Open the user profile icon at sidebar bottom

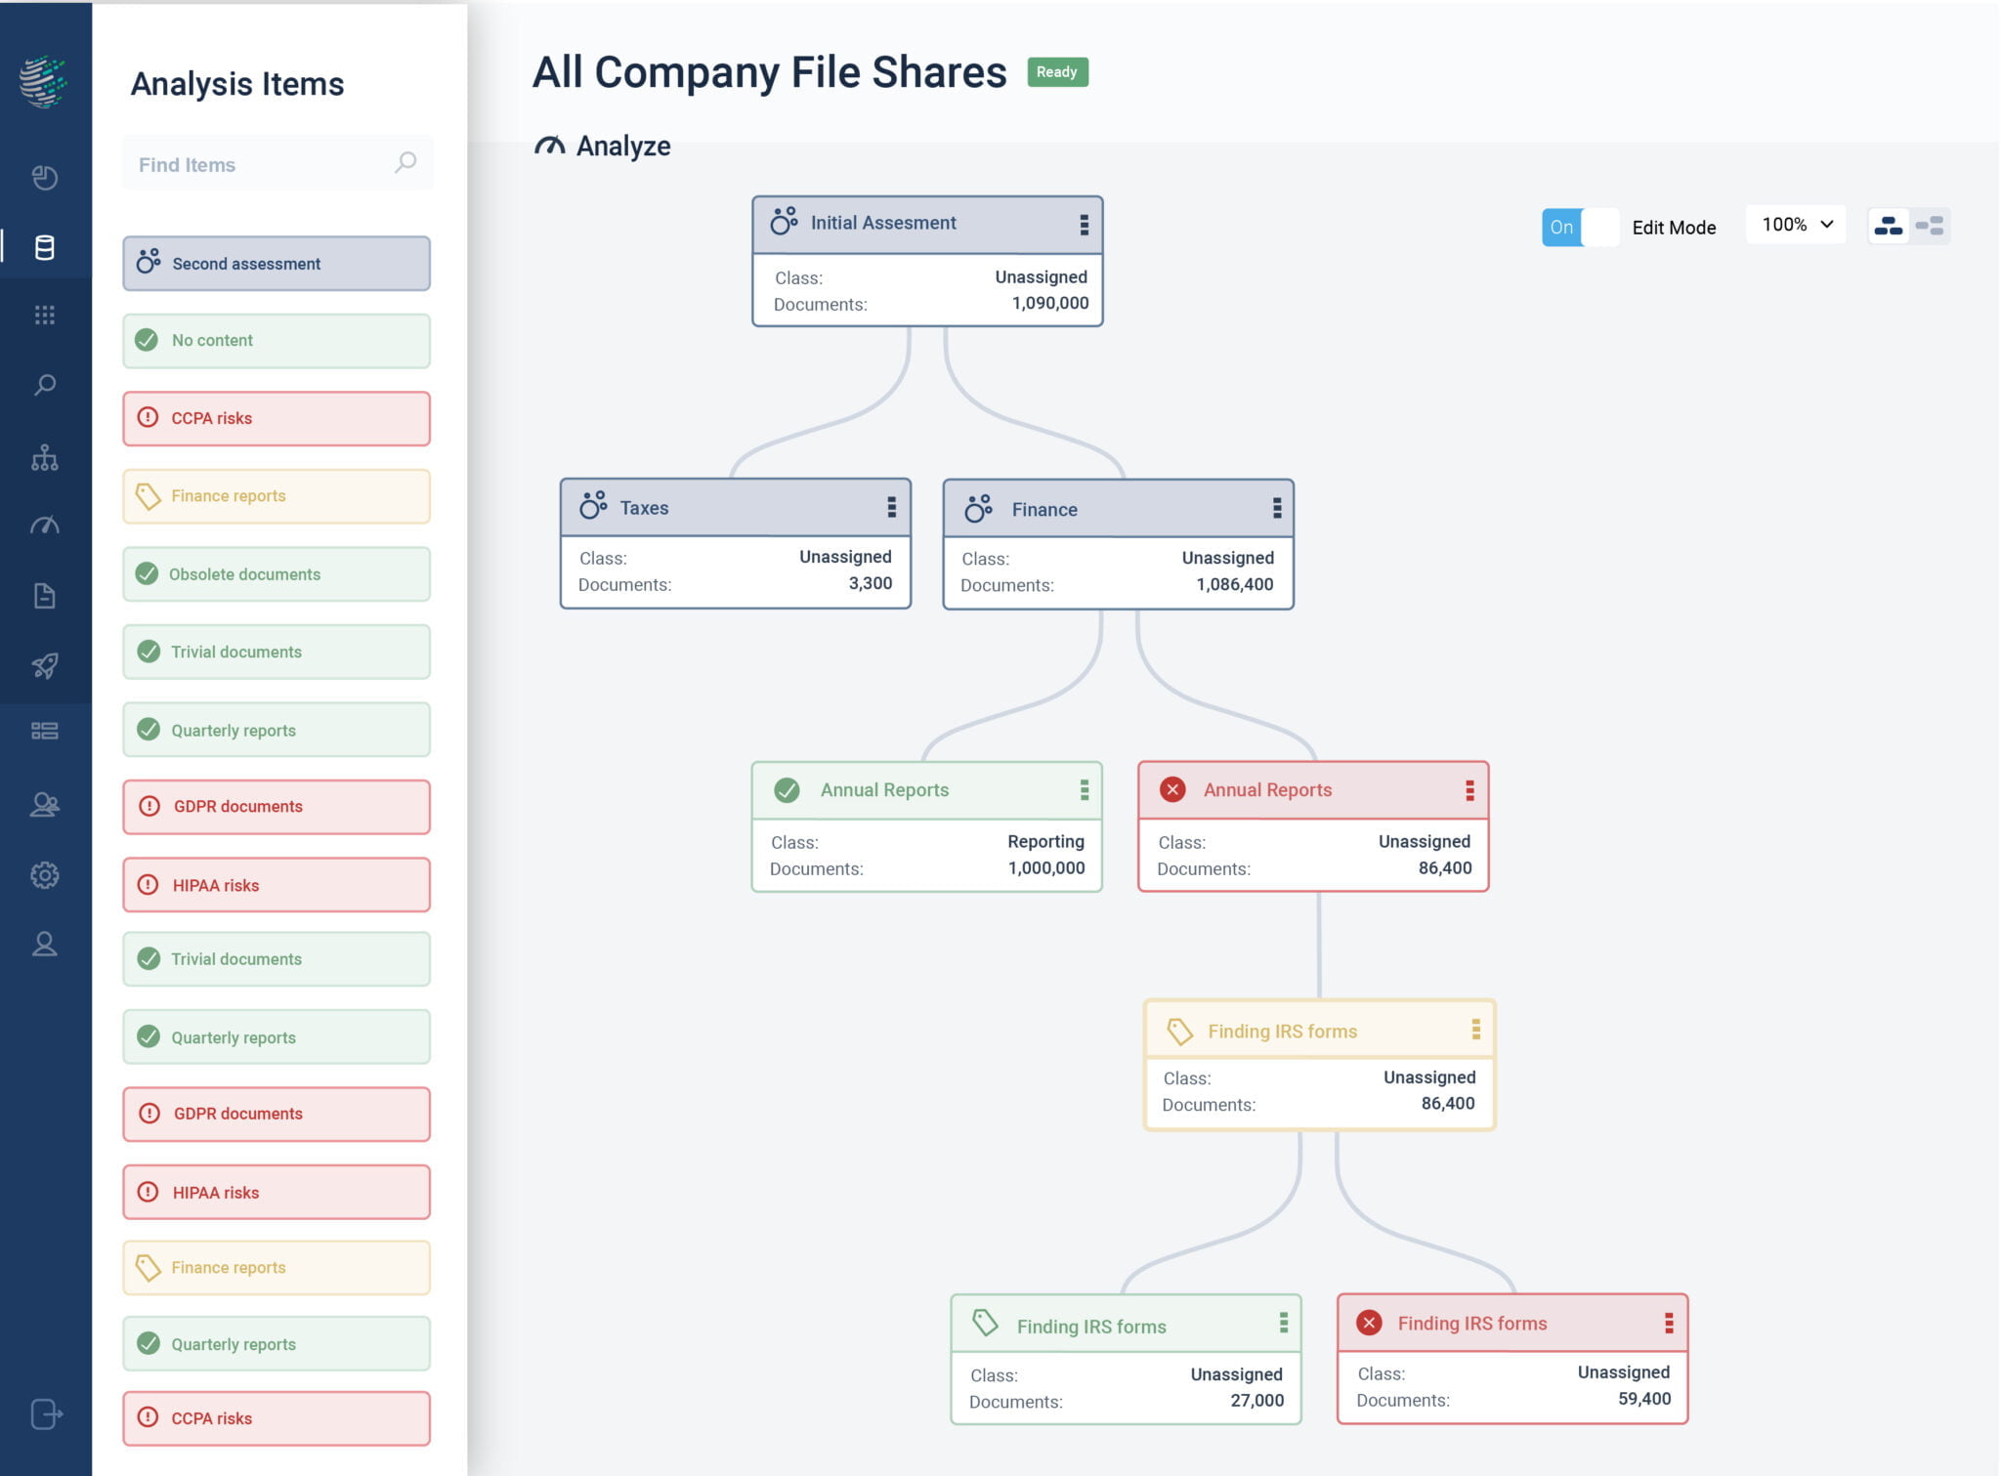[x=45, y=944]
